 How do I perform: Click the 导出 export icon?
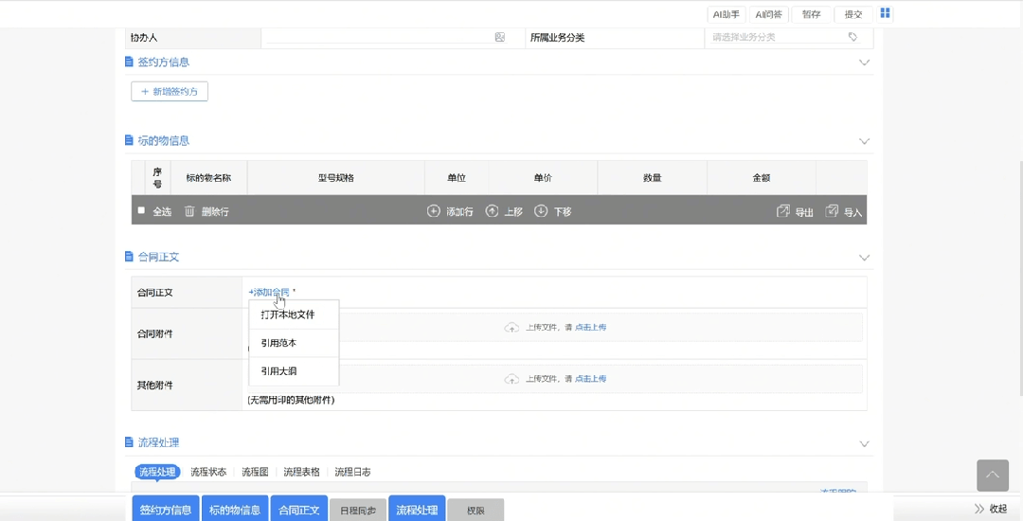point(783,211)
